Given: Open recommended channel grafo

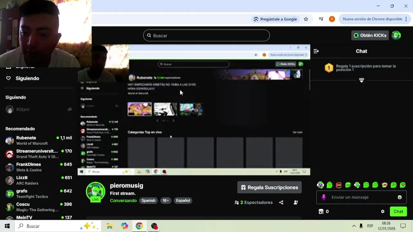Looking at the screenshot, I should [x=39, y=193].
